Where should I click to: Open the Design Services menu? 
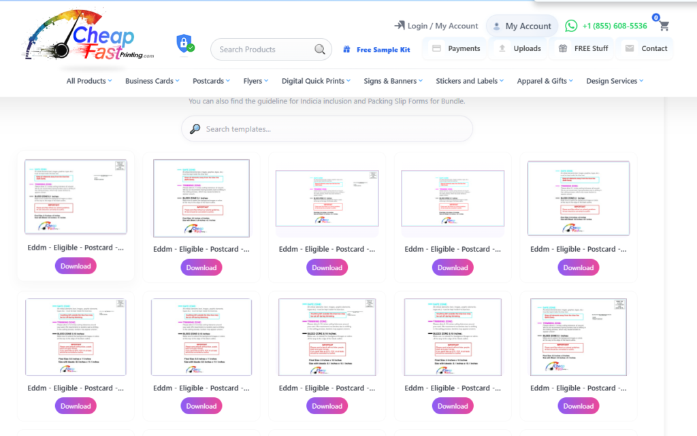pos(614,81)
